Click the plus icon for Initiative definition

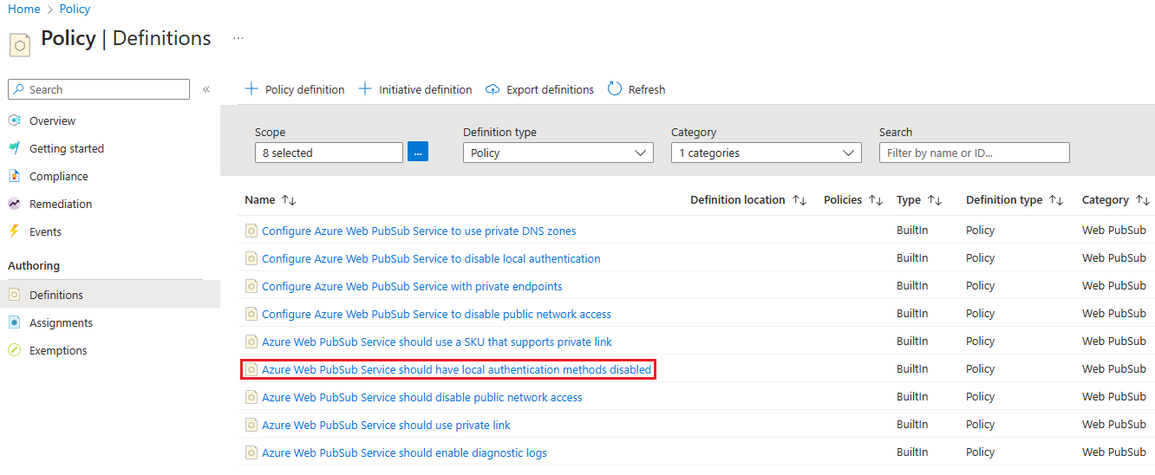(365, 89)
